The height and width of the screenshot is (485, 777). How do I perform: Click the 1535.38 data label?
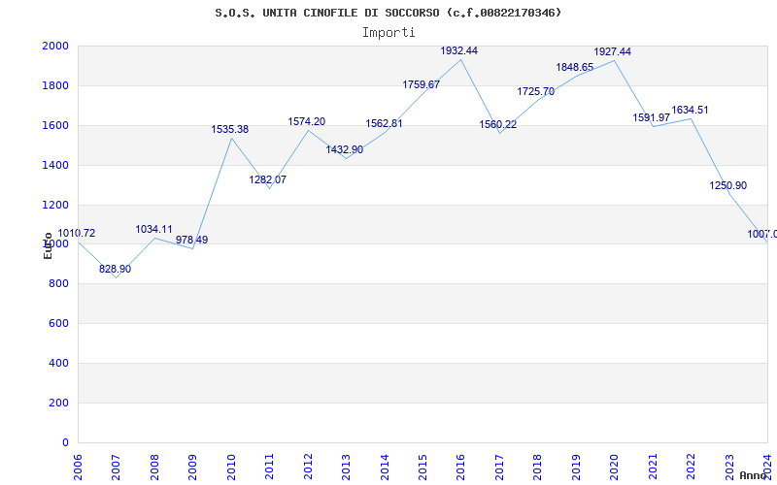(x=230, y=130)
